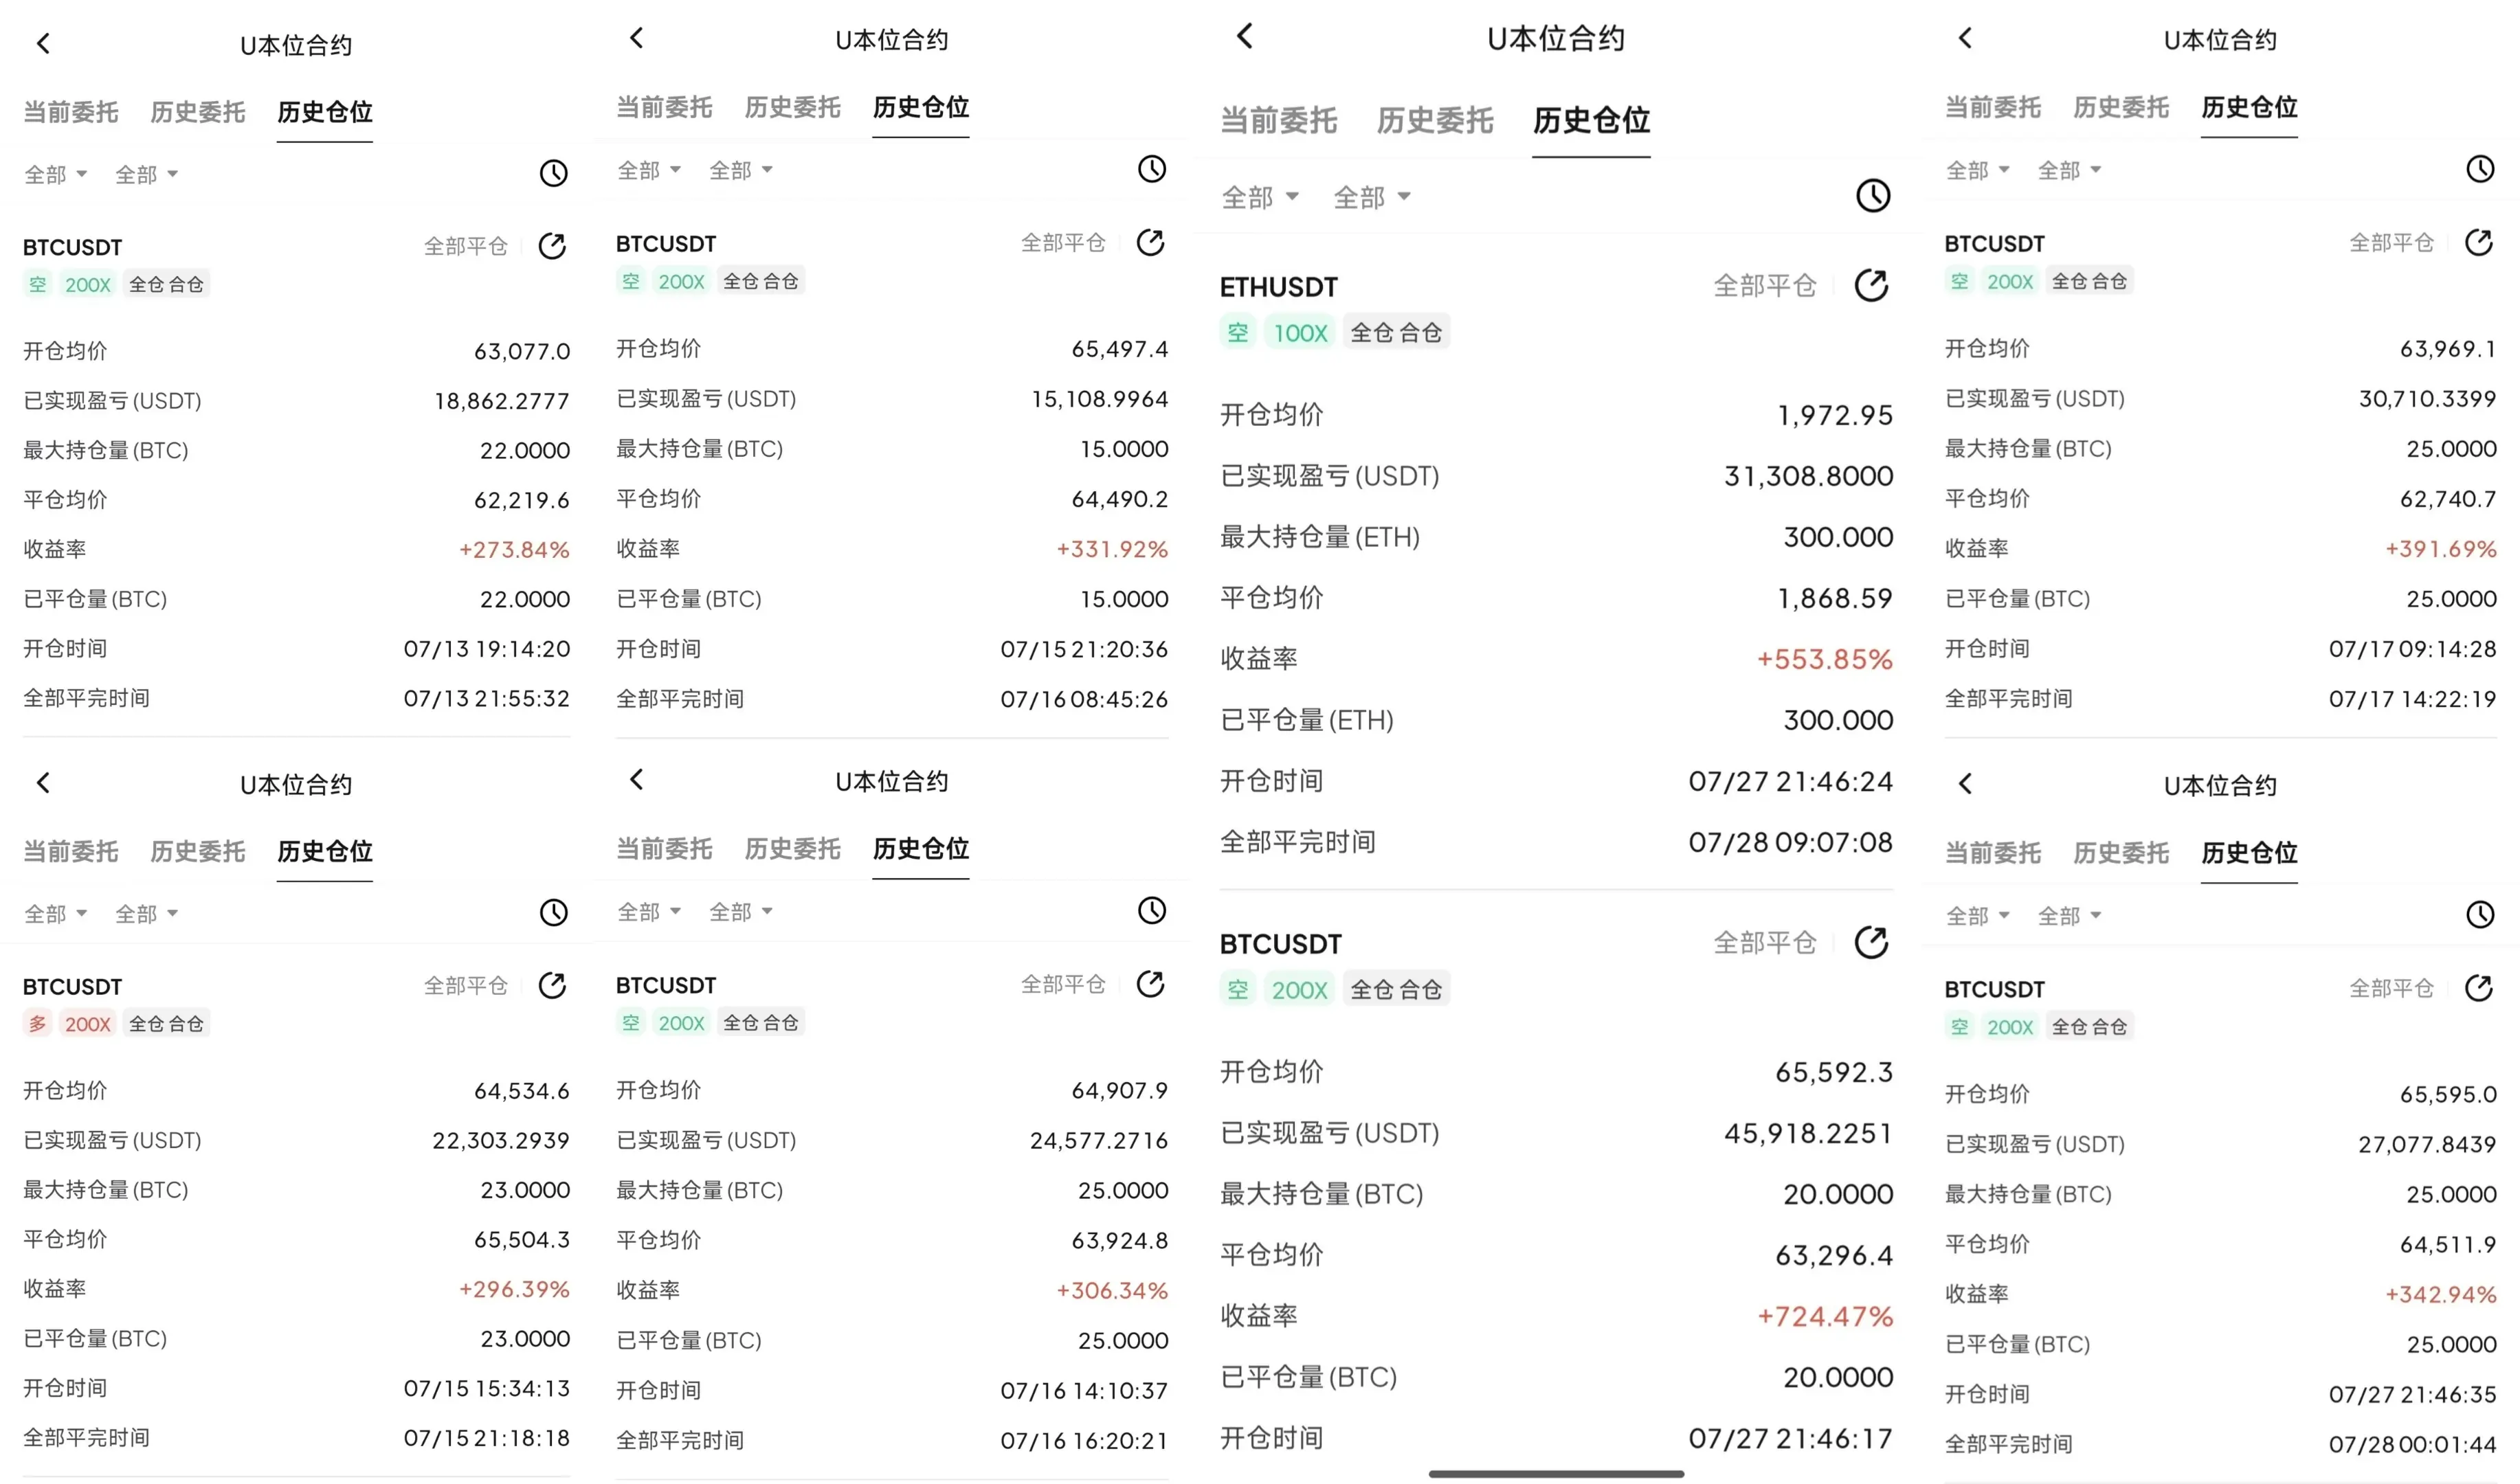Tap back arrow above the 63,969.1 position
This screenshot has width=2520, height=1484.
(1965, 38)
